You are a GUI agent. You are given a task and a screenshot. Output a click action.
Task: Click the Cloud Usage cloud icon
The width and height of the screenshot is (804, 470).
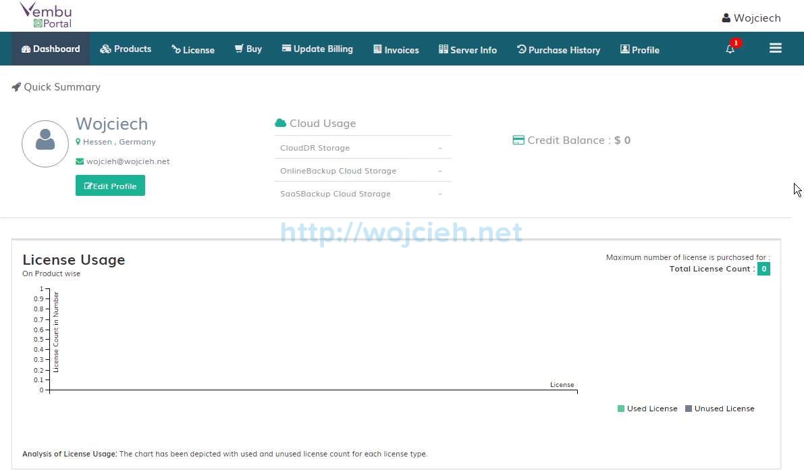click(x=280, y=123)
